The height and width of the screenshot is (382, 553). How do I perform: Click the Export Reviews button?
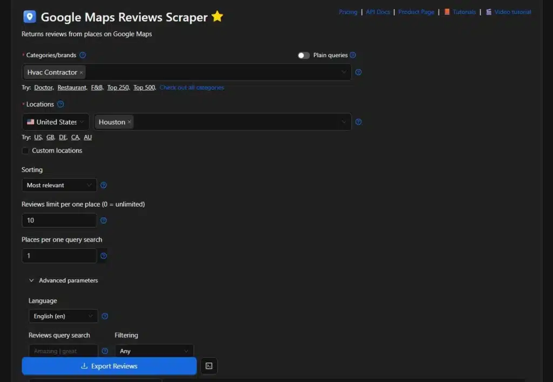(109, 366)
